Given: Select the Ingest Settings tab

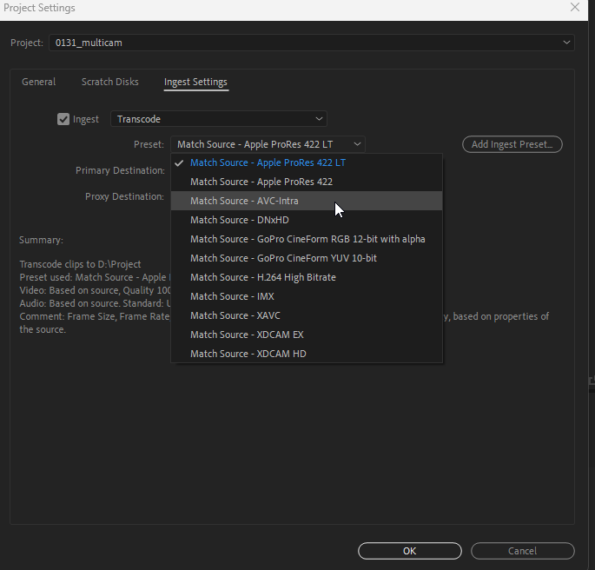Looking at the screenshot, I should pyautogui.click(x=195, y=82).
